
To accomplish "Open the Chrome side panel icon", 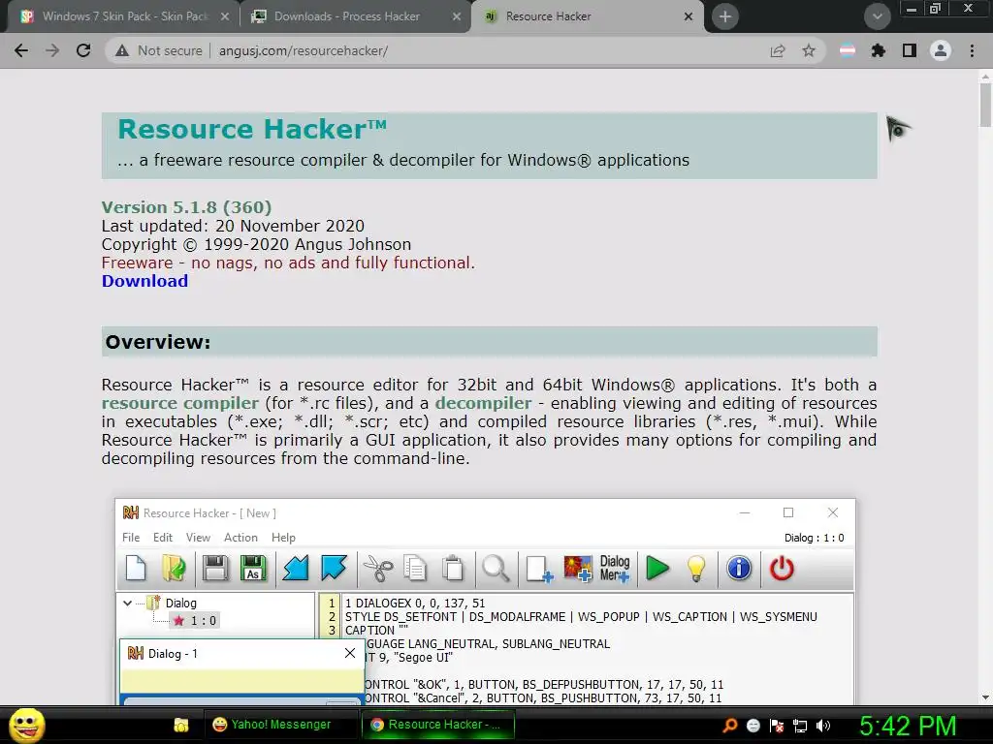I will pos(910,50).
